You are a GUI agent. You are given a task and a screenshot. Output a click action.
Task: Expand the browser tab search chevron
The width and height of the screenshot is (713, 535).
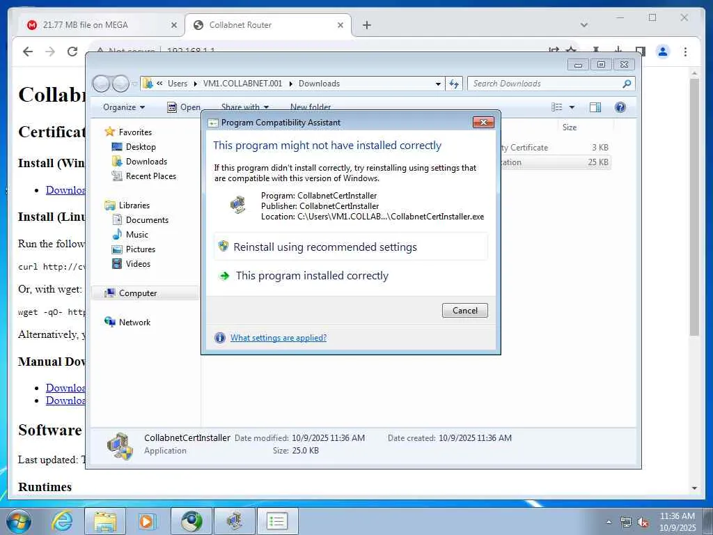point(584,25)
